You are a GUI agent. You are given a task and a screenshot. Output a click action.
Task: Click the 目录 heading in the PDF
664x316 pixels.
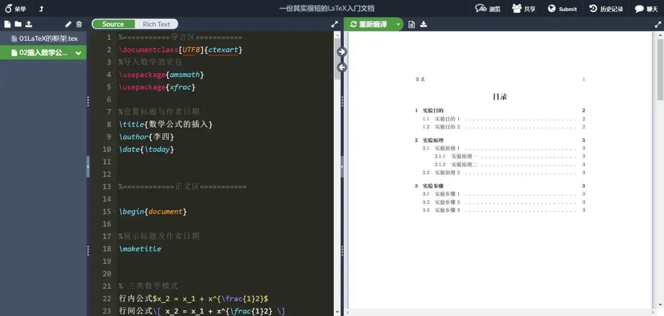pos(500,97)
